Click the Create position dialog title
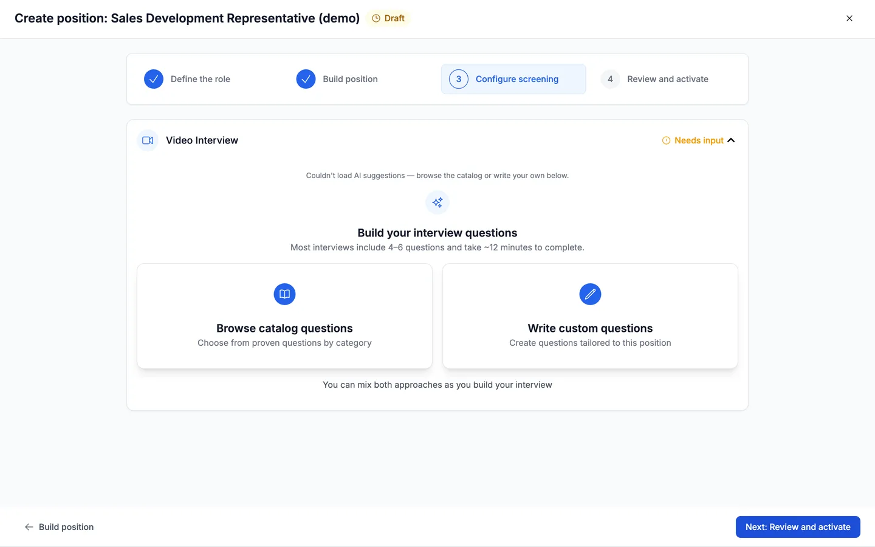The width and height of the screenshot is (875, 547). [x=187, y=18]
